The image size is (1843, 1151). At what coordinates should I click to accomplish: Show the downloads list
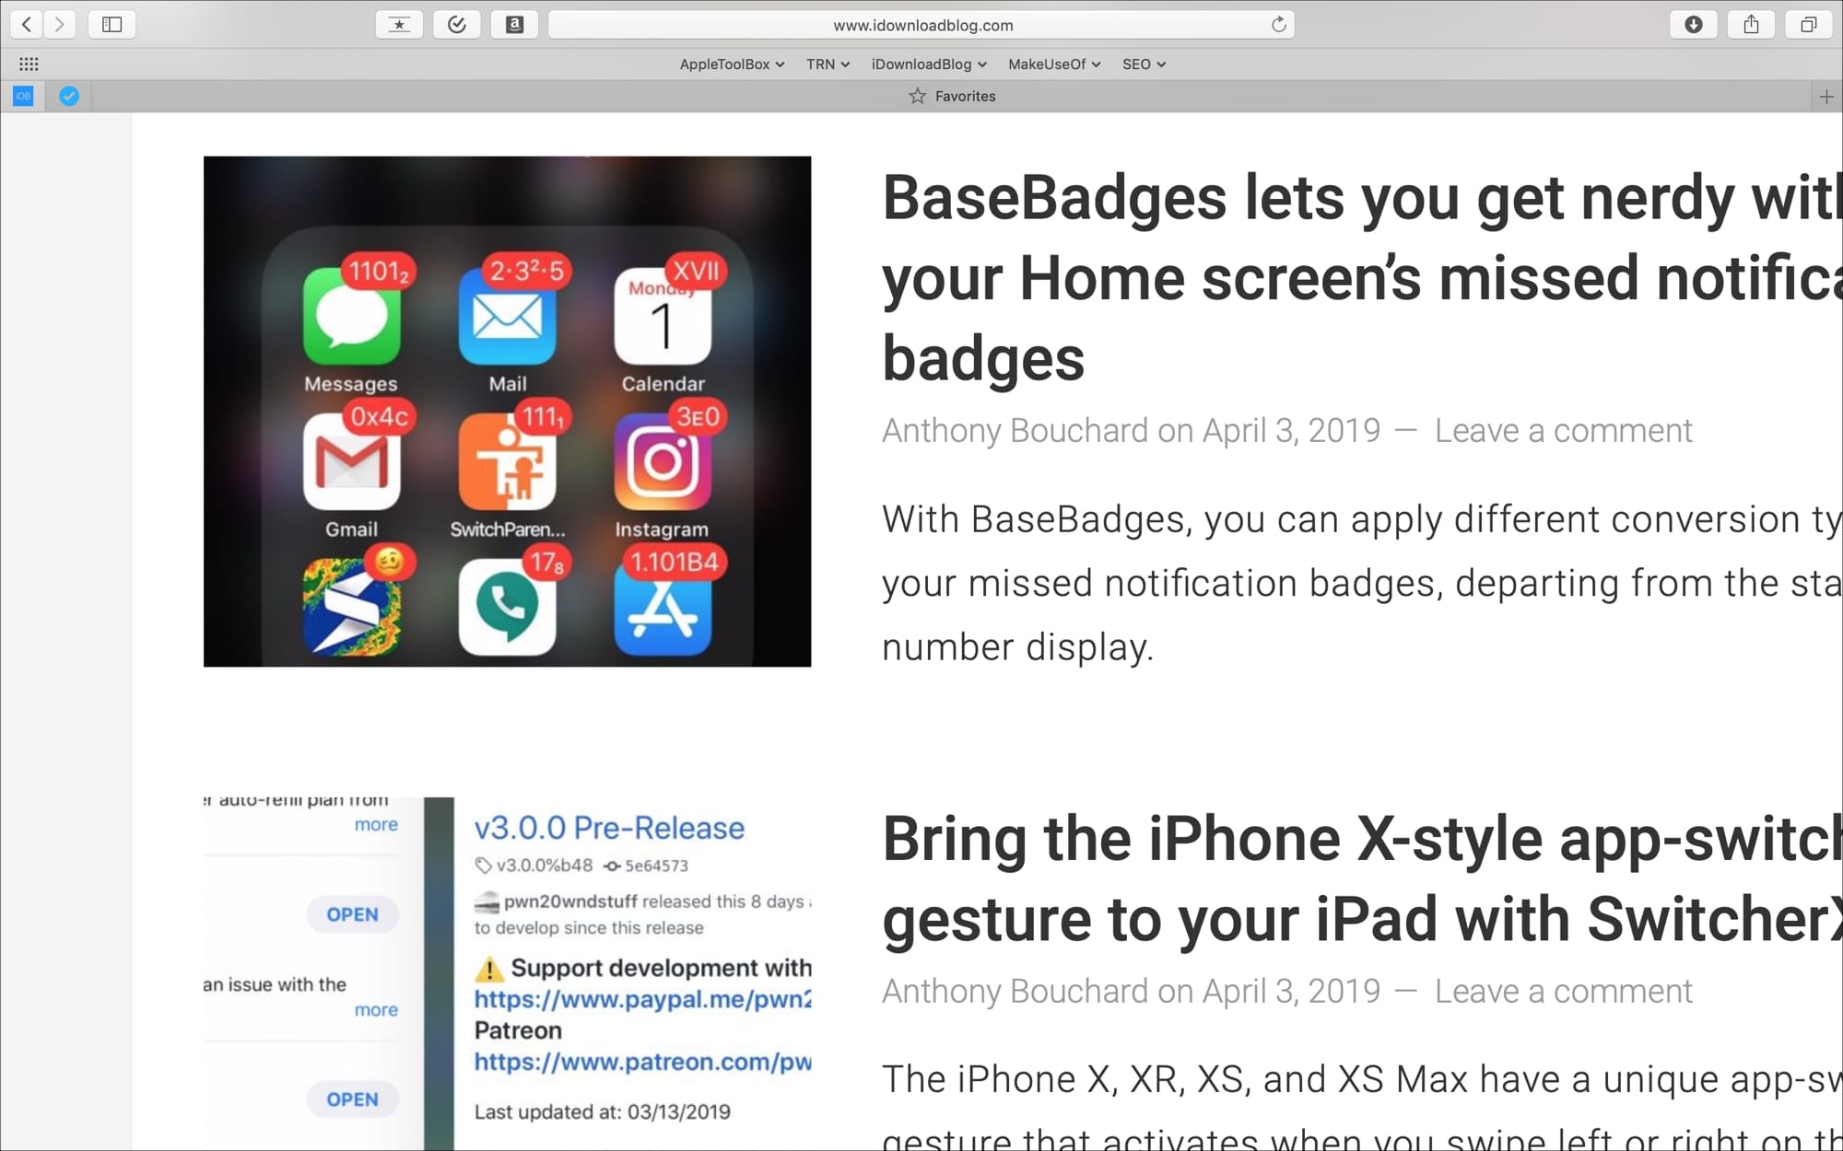[x=1693, y=25]
